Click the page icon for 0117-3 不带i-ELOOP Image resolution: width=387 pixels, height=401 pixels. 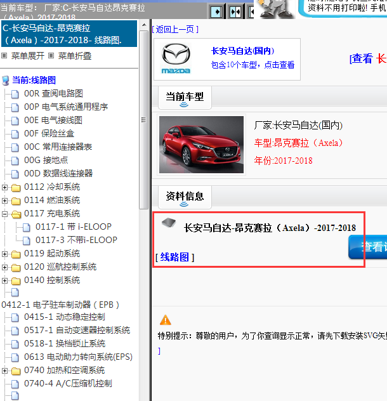point(27,240)
